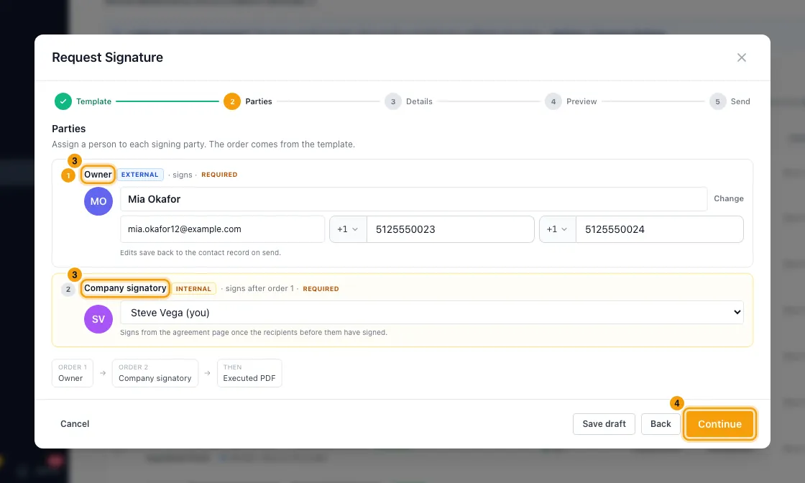Click the Owner party title

pos(98,175)
